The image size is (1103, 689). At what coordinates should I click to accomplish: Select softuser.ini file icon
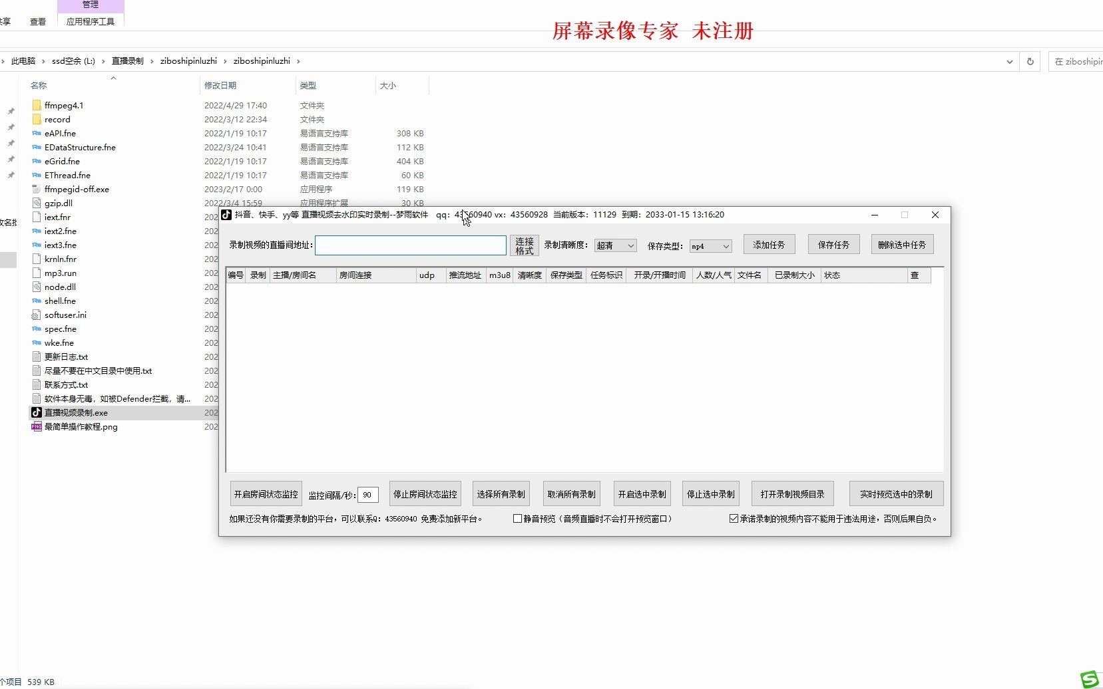coord(37,315)
